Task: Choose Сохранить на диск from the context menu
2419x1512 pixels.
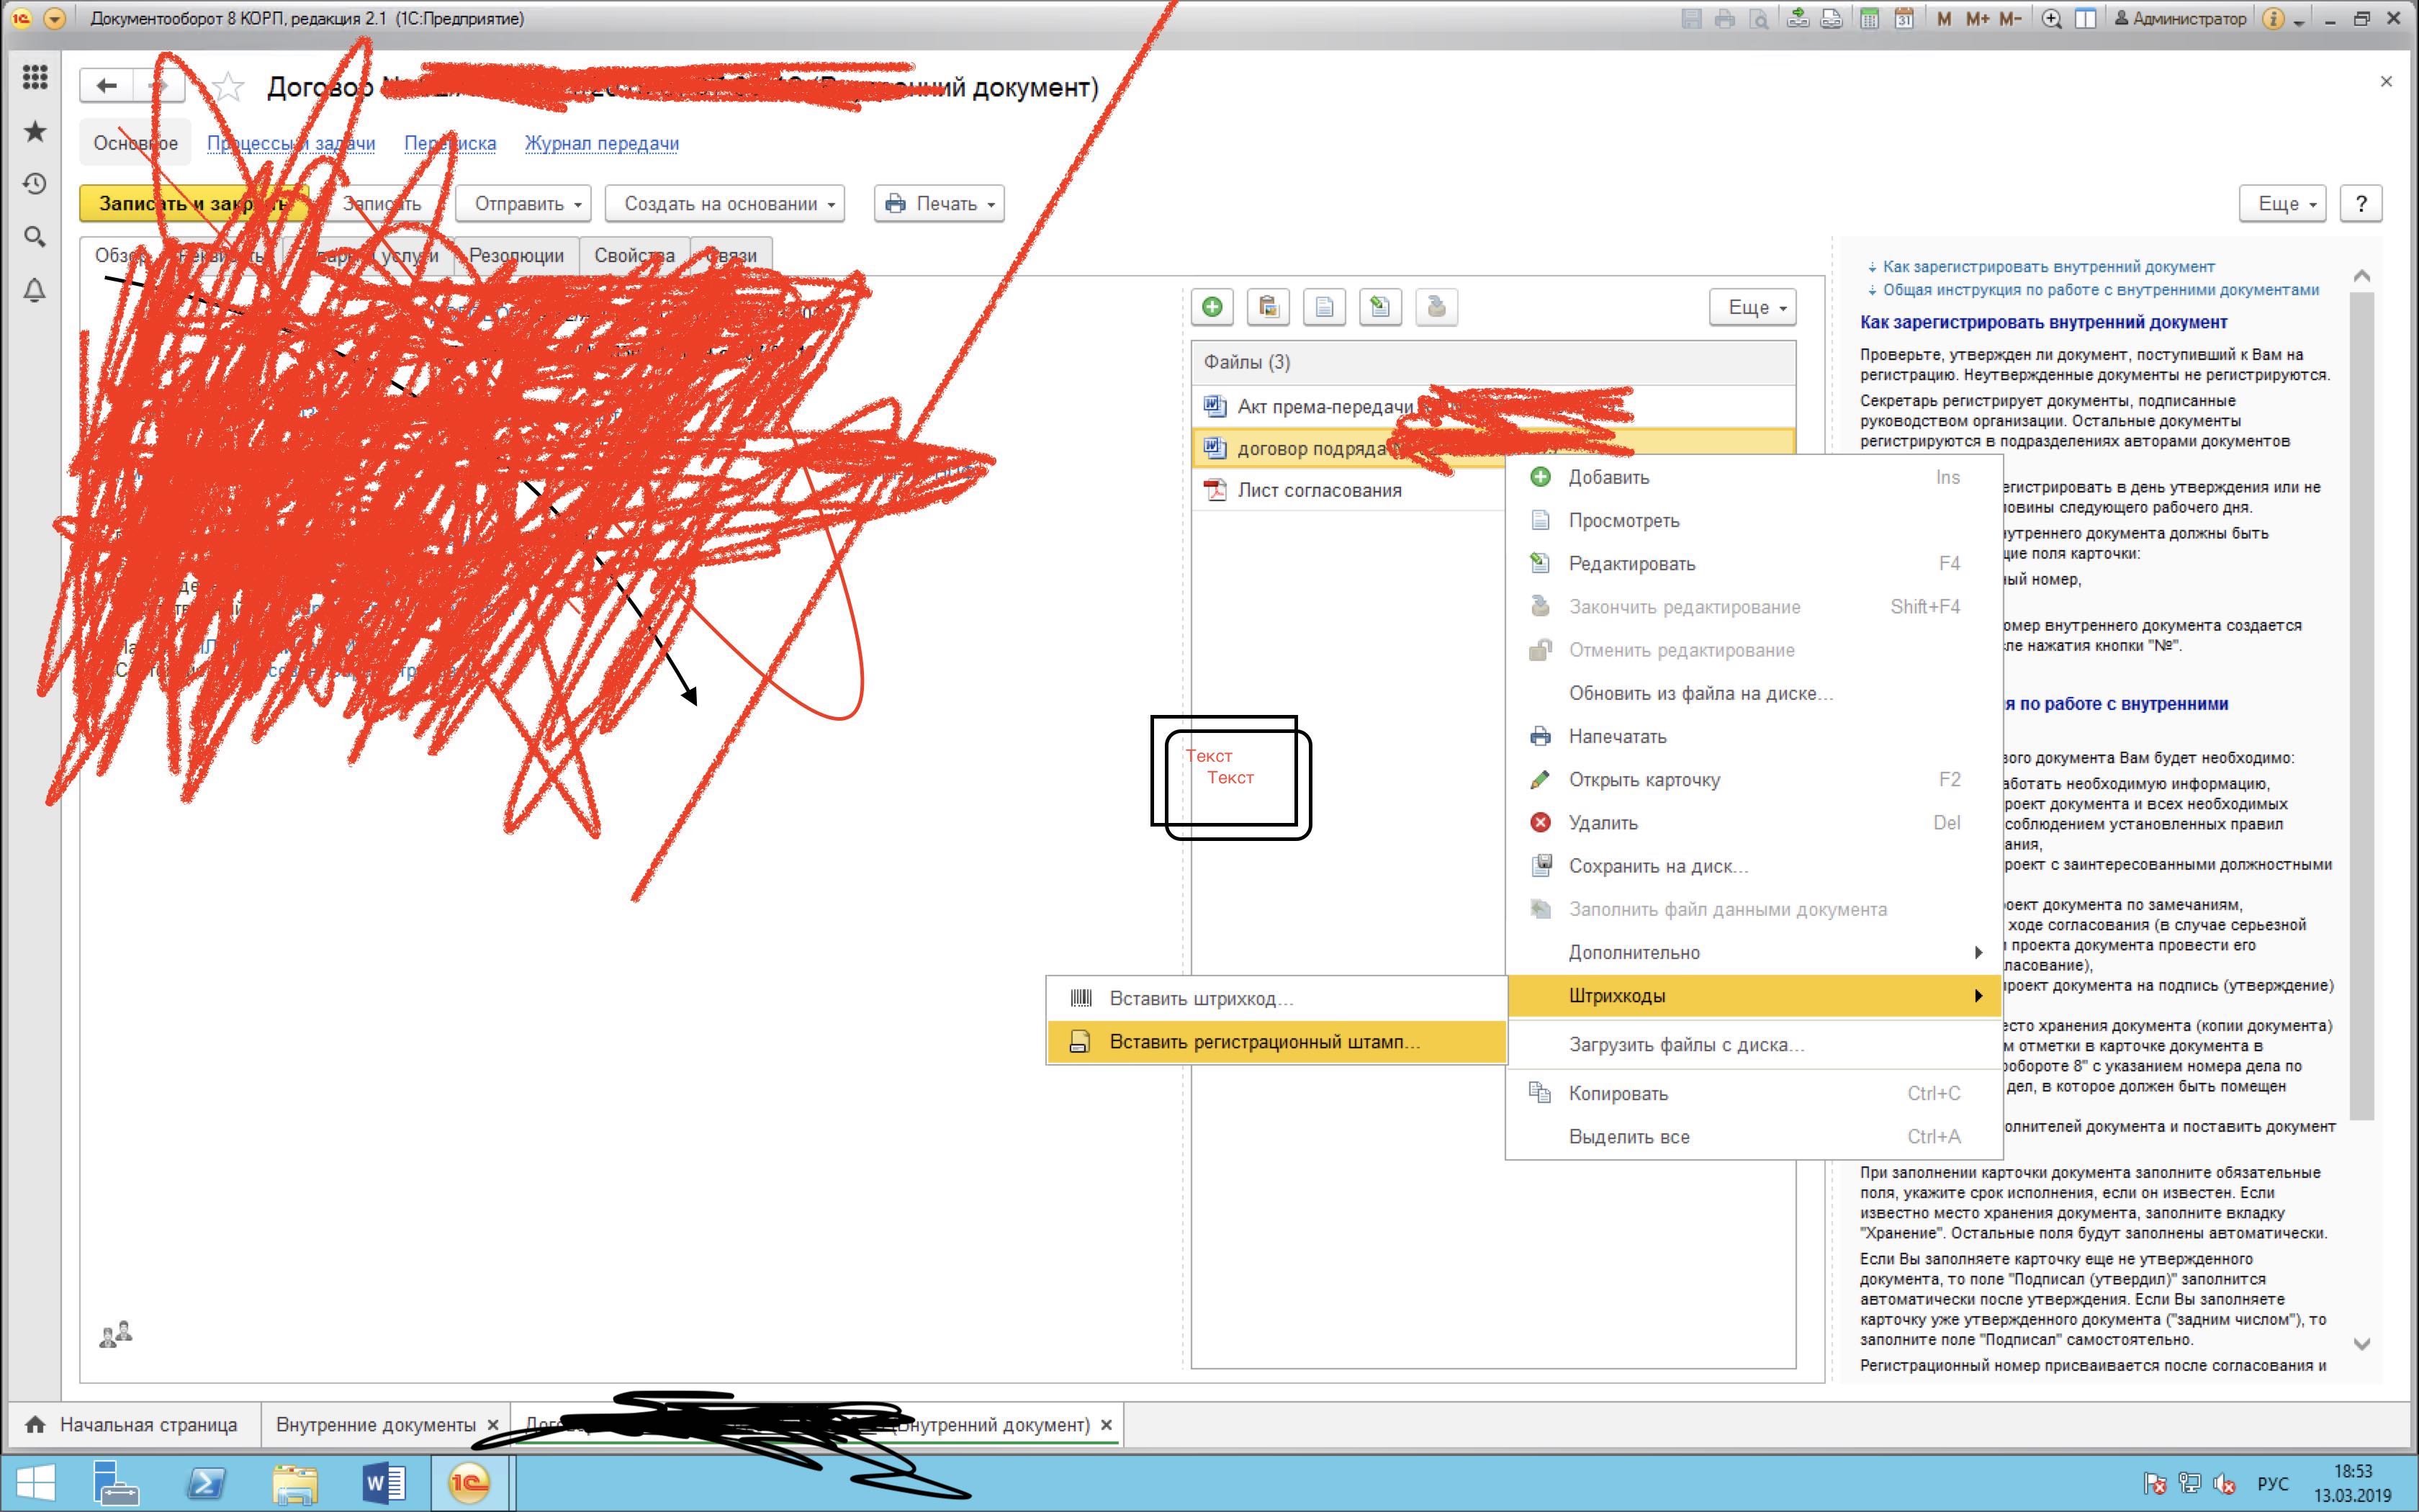Action: 1657,866
